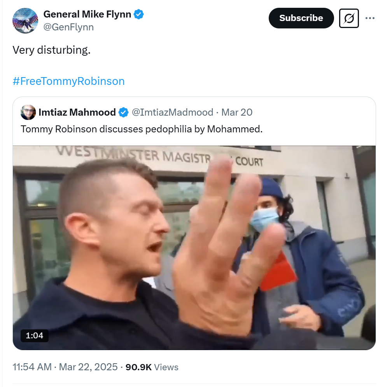Image resolution: width=385 pixels, height=387 pixels.
Task: Visit the @GenFlynn handle profile
Action: [68, 27]
